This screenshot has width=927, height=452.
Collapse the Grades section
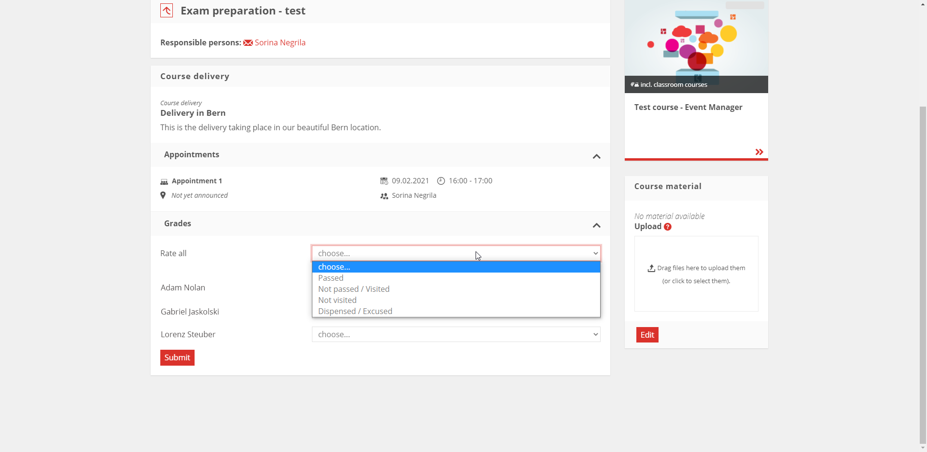tap(596, 225)
